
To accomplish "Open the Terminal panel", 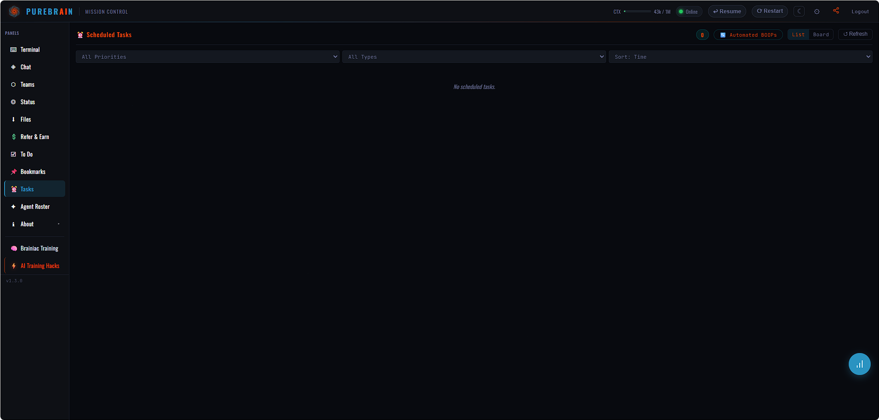I will pos(35,50).
